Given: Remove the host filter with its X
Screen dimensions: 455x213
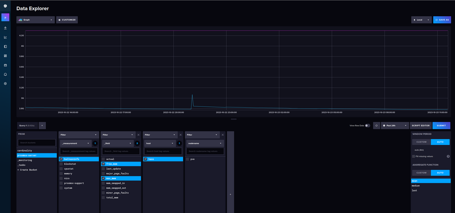Looking at the screenshot, I should coord(180,135).
